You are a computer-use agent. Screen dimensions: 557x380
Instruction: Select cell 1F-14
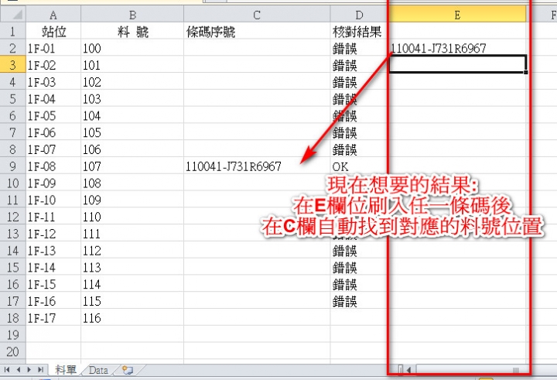pos(53,267)
